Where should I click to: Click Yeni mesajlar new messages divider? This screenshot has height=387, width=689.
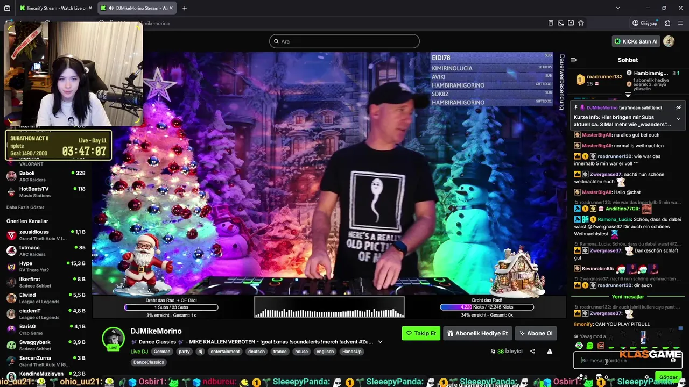(628, 297)
